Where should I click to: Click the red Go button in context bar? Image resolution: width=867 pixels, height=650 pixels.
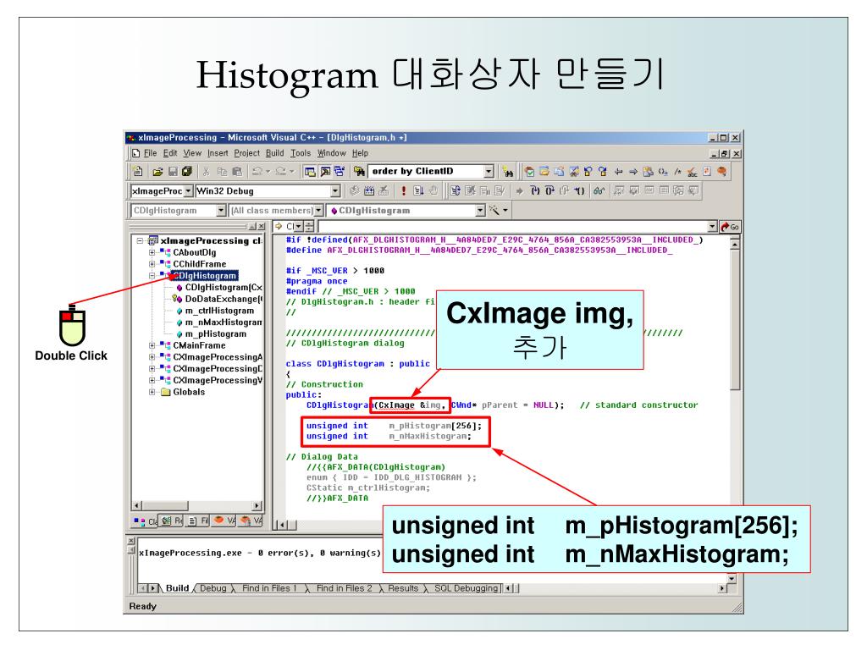[x=730, y=227]
